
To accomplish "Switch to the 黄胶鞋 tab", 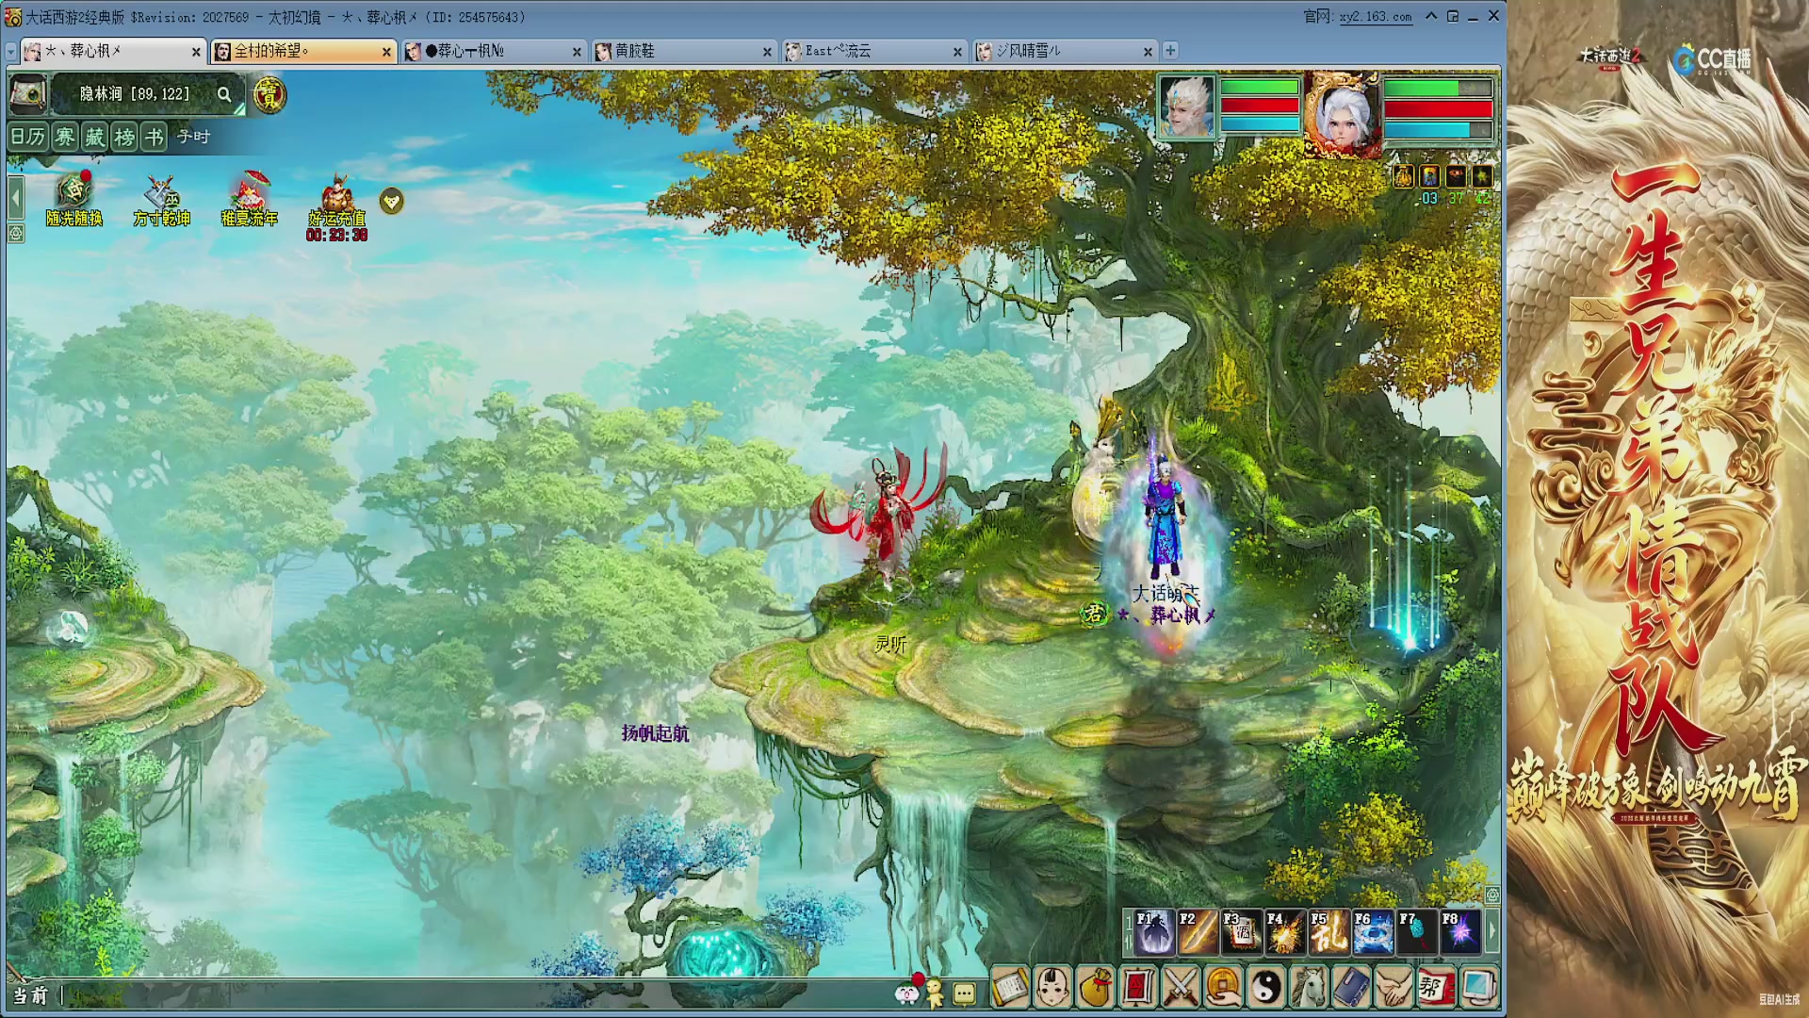I will pos(683,51).
